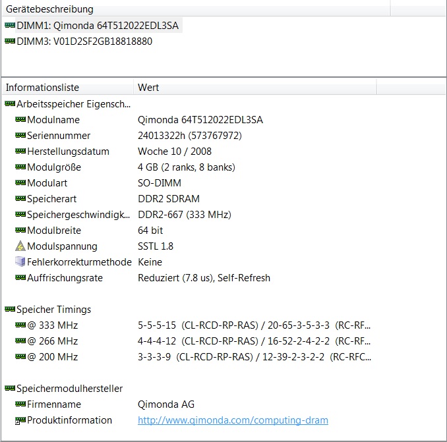This screenshot has width=447, height=442.
Task: Click the Speicher Timings section icon
Action: [10, 310]
